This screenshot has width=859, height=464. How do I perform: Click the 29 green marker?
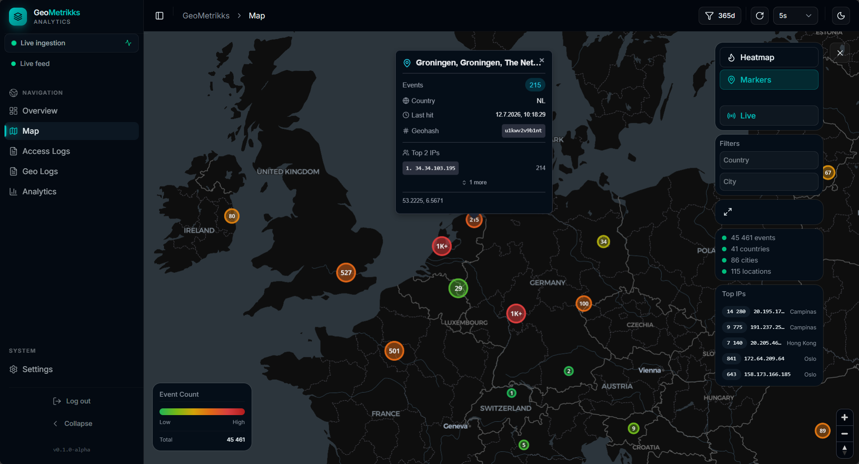[458, 289]
